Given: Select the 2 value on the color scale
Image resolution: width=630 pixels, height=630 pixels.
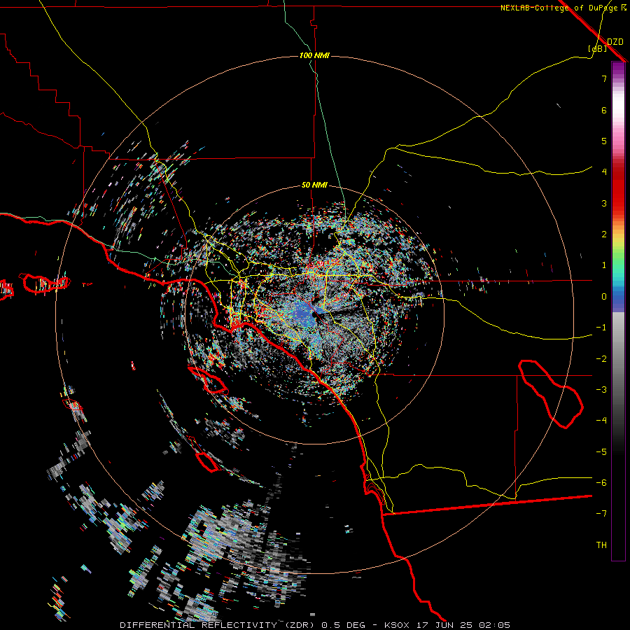Looking at the screenshot, I should 604,234.
